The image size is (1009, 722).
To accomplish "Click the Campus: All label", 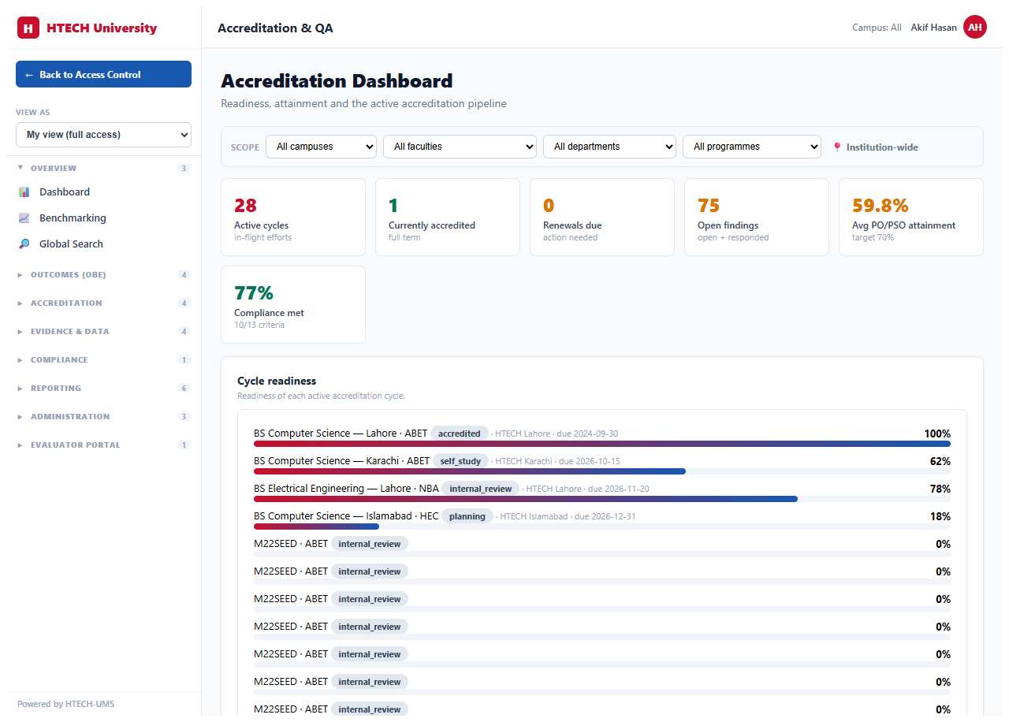I will pos(877,28).
